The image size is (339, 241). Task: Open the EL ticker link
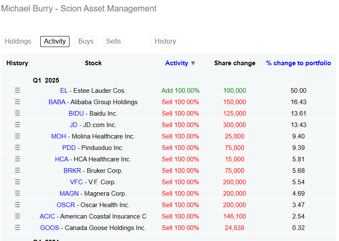point(64,90)
